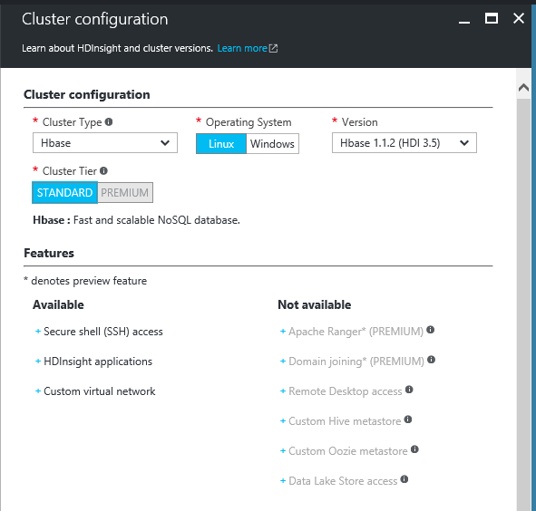
Task: Click the 'Fast and scalable NoSQL database.' description
Action: (157, 220)
